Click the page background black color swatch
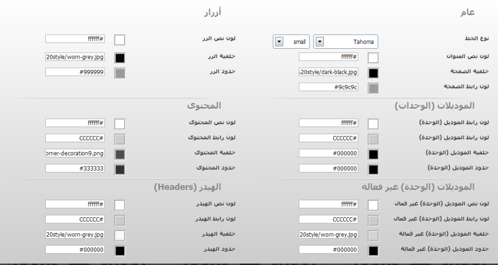The width and height of the screenshot is (498, 265). point(373,74)
